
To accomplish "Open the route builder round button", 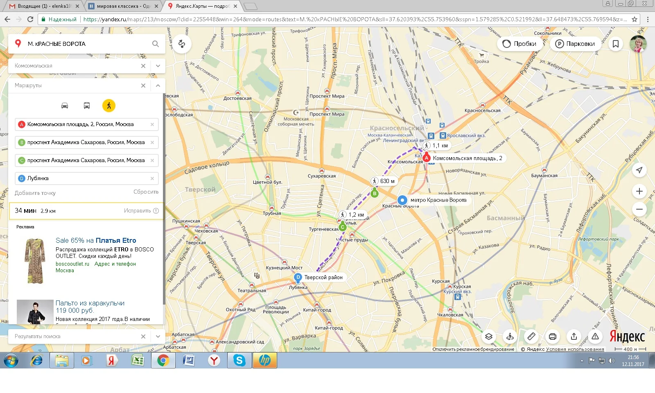I will [182, 44].
